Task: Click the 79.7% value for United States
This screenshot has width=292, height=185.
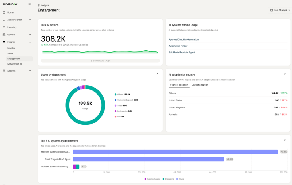Action: click(284, 100)
